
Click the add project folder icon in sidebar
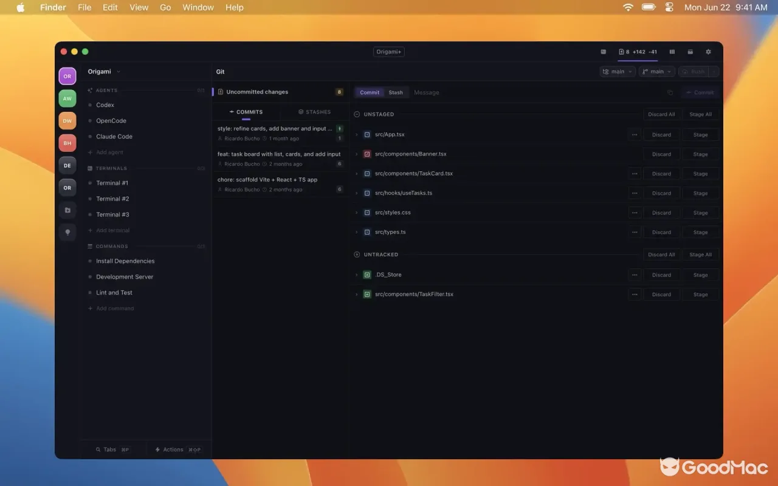click(x=67, y=210)
